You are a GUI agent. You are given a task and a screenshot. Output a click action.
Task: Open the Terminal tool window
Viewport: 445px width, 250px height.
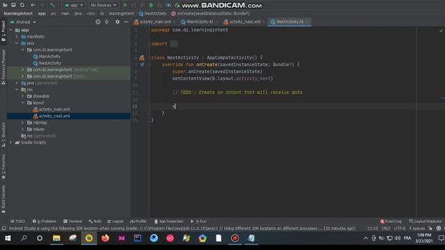72,221
